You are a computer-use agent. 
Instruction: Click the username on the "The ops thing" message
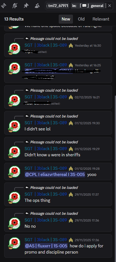(46, 194)
